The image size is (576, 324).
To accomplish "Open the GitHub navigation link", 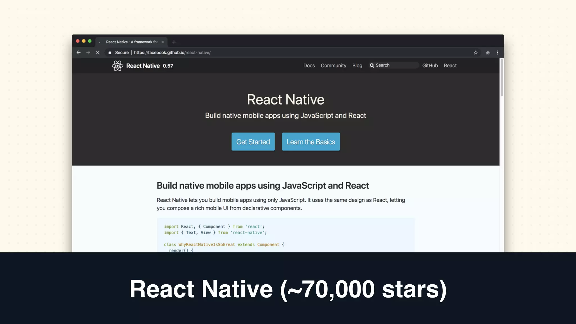I will click(430, 66).
